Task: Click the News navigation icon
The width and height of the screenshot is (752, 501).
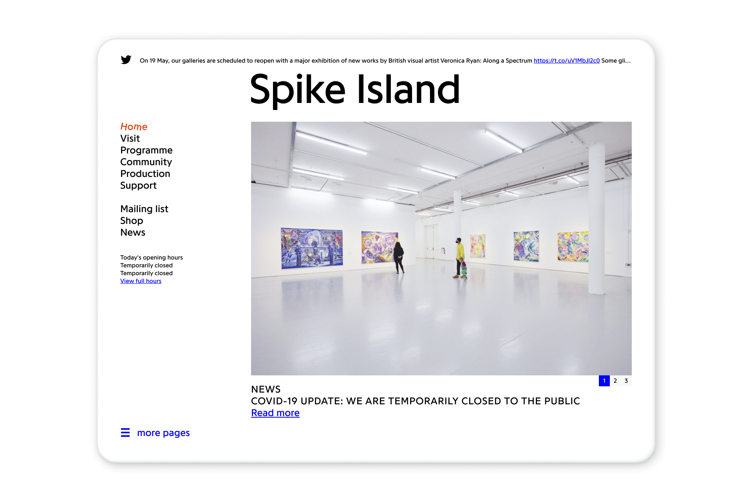Action: [x=132, y=232]
